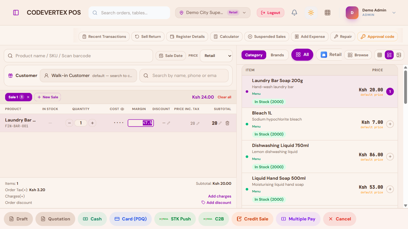
Task: Switch product view to image layout
Action: [399, 55]
